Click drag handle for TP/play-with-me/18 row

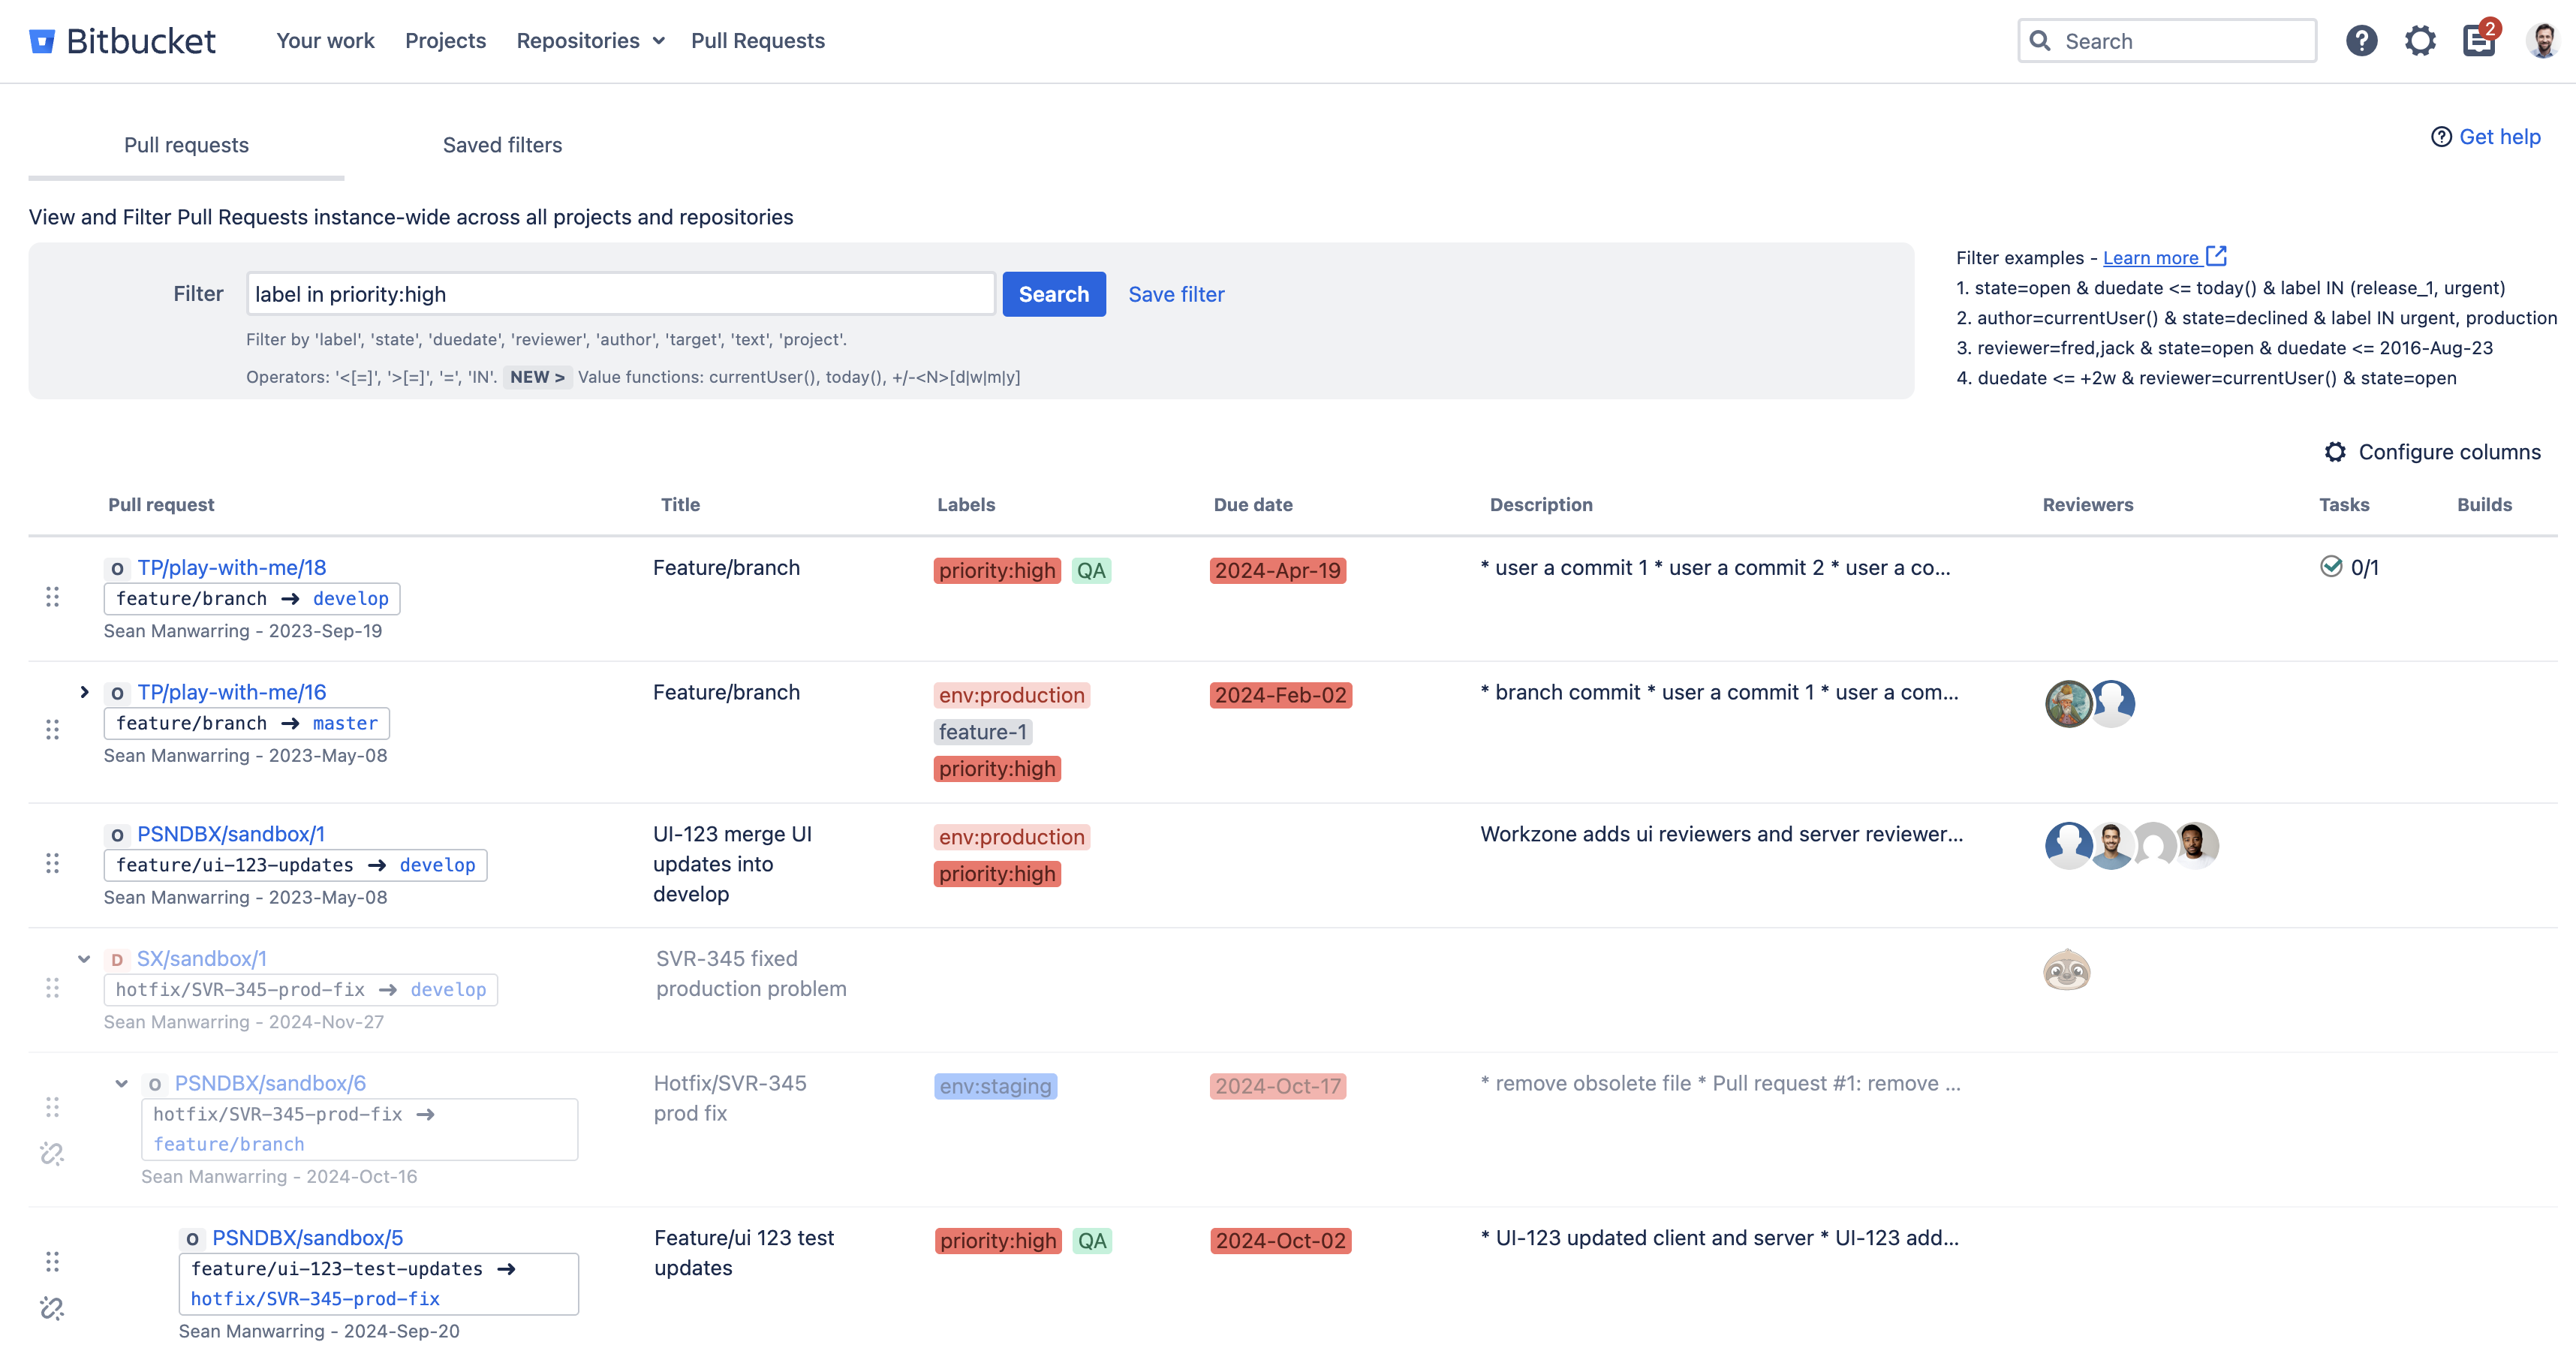(53, 597)
